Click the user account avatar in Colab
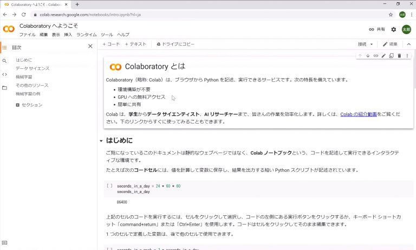The width and height of the screenshot is (416, 250). click(406, 29)
